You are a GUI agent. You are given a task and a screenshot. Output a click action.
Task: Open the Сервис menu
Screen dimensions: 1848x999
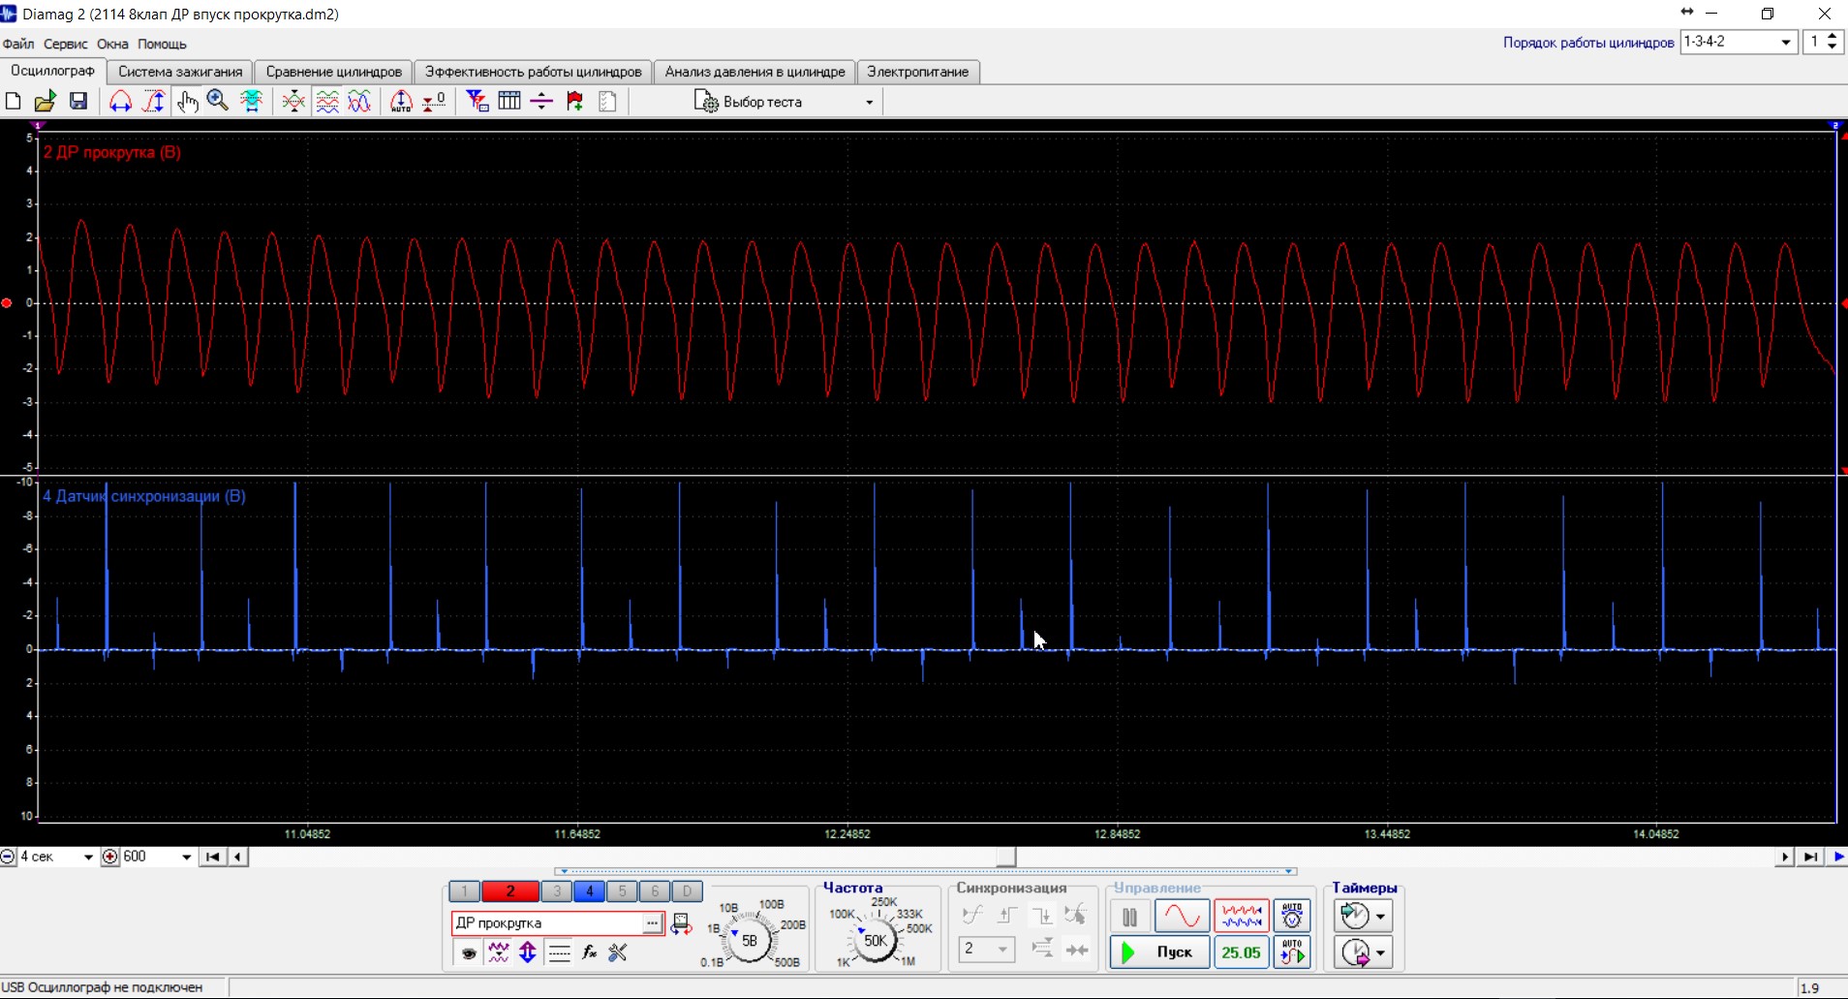[65, 44]
